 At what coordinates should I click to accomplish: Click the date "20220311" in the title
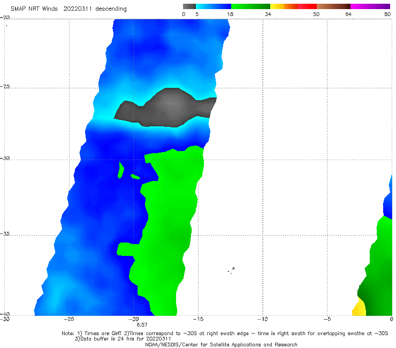click(77, 9)
